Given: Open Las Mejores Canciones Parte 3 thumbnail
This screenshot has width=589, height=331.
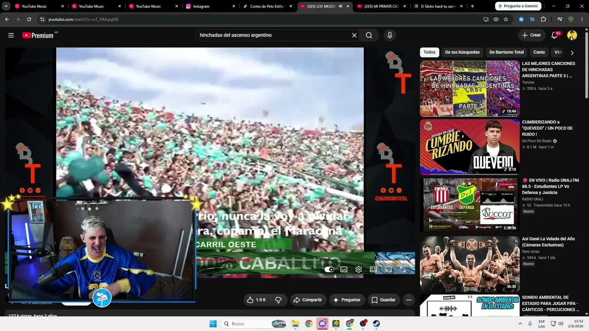Looking at the screenshot, I should click(x=469, y=88).
